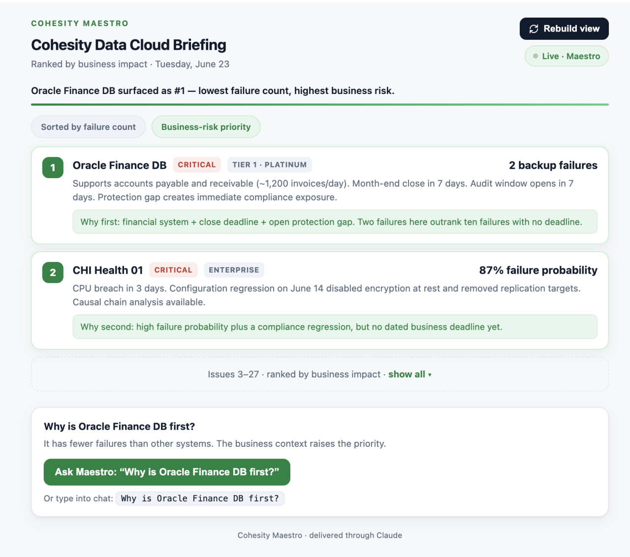
Task: Click the rank 1 number badge
Action: coord(53,168)
